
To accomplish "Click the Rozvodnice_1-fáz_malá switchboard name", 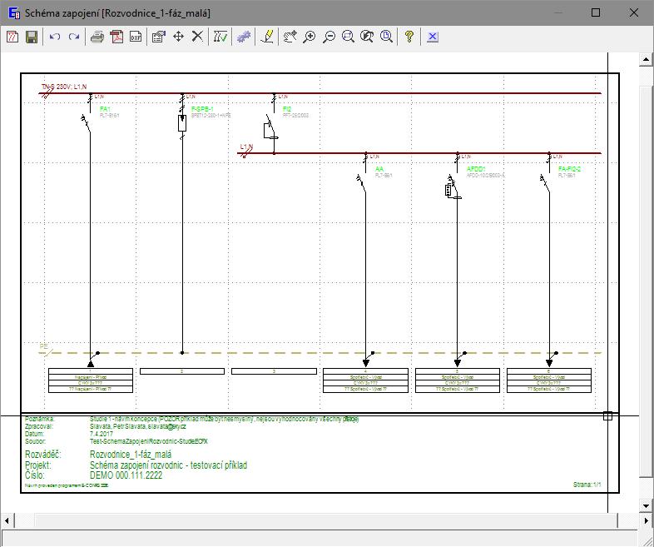I will tap(131, 455).
